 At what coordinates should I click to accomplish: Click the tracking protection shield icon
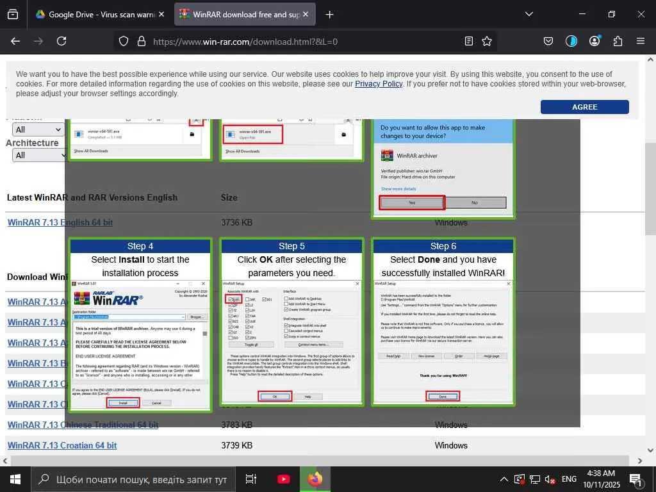pyautogui.click(x=124, y=42)
